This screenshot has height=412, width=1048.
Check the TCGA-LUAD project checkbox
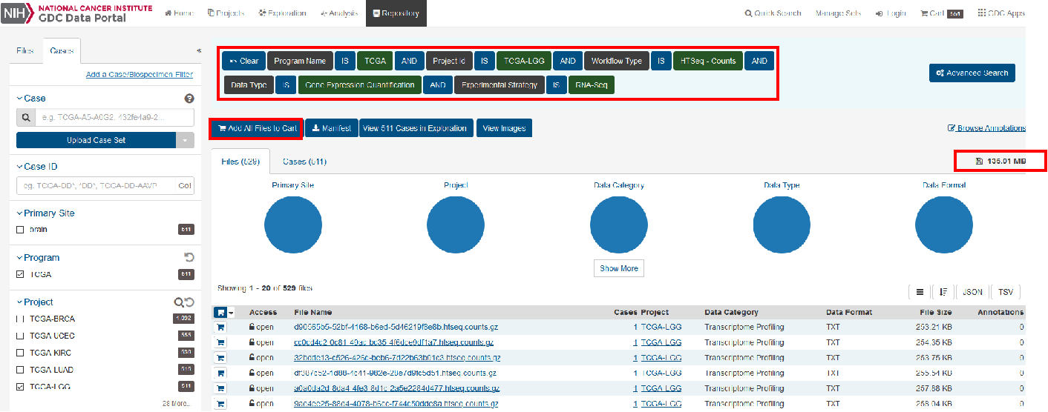pos(20,370)
